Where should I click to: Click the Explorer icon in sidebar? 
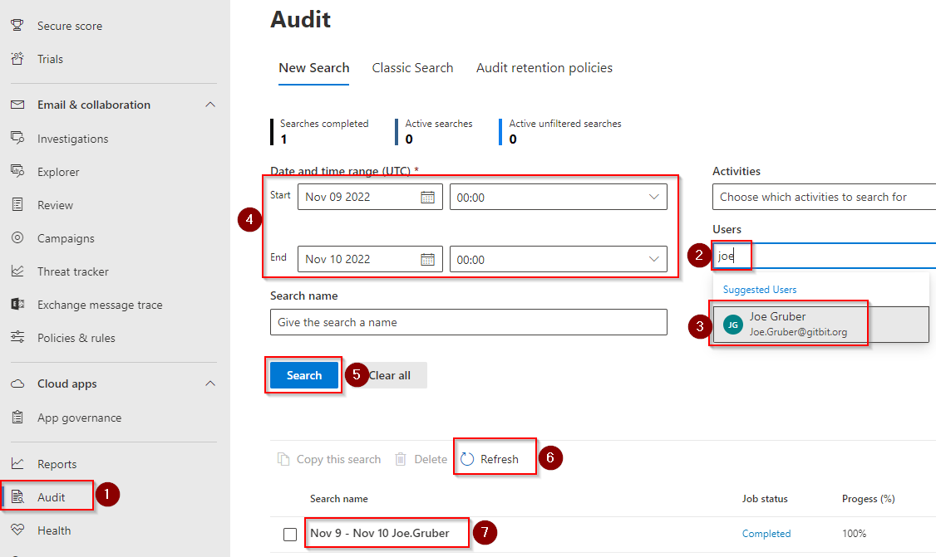pyautogui.click(x=17, y=172)
